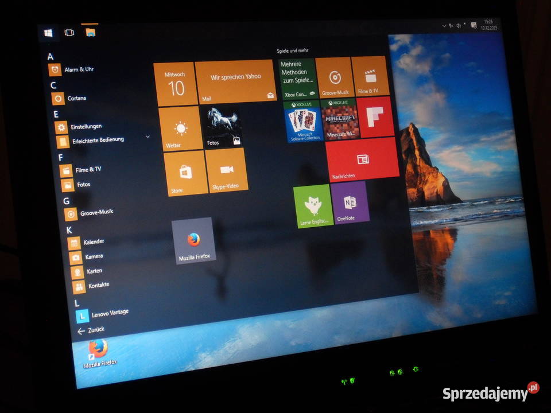Open Task View on the taskbar

[x=69, y=33]
